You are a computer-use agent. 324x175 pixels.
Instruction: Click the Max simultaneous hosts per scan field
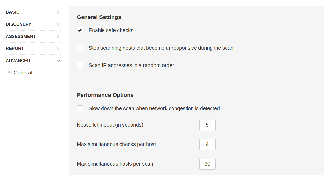coord(207,164)
